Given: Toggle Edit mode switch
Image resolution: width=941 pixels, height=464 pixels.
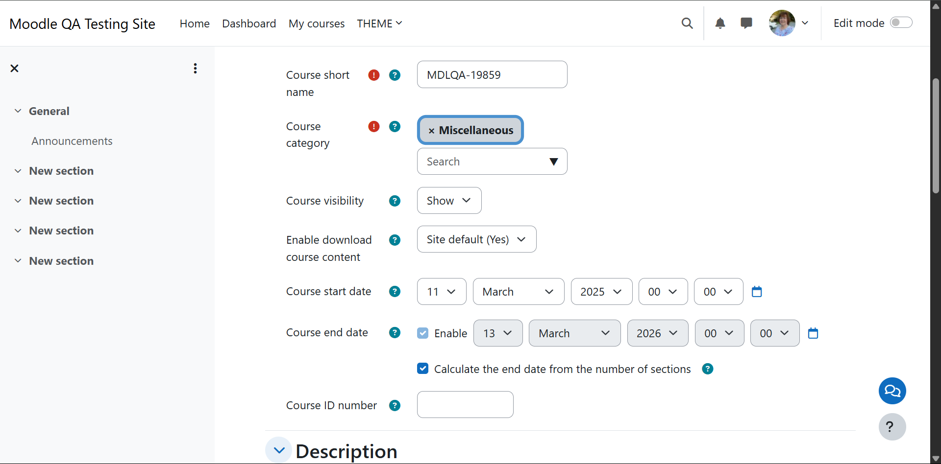Looking at the screenshot, I should tap(901, 23).
